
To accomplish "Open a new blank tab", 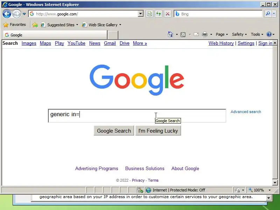I will tap(113, 35).
